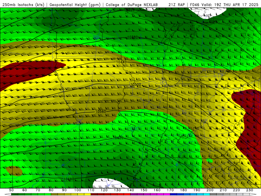
Task: Click the 10320 height contour label
Action: pos(129,10)
